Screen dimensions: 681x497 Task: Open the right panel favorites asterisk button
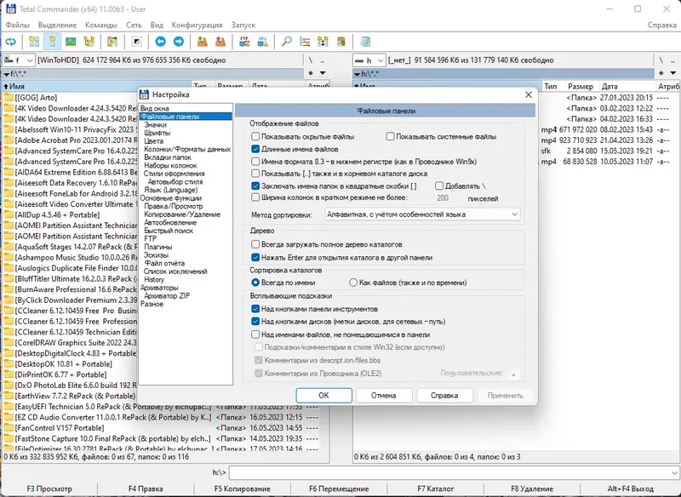(661, 73)
